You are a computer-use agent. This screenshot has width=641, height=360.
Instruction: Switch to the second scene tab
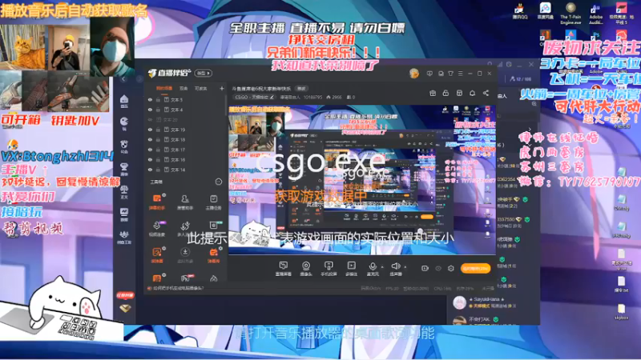pyautogui.click(x=183, y=88)
